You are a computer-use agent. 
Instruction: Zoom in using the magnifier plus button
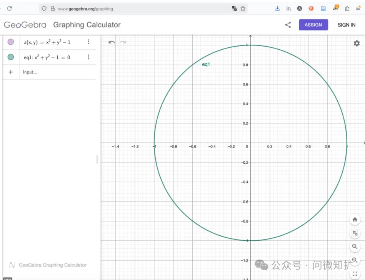tap(355, 246)
